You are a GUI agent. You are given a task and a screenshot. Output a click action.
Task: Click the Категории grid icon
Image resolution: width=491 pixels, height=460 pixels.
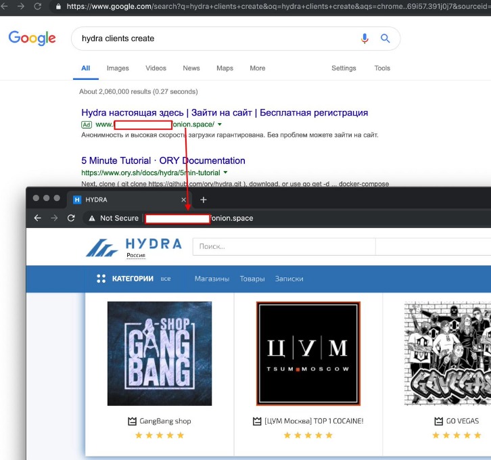(x=101, y=279)
